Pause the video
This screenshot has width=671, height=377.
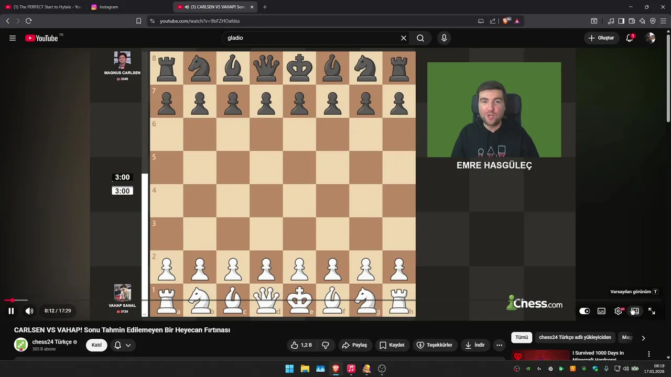click(x=11, y=311)
